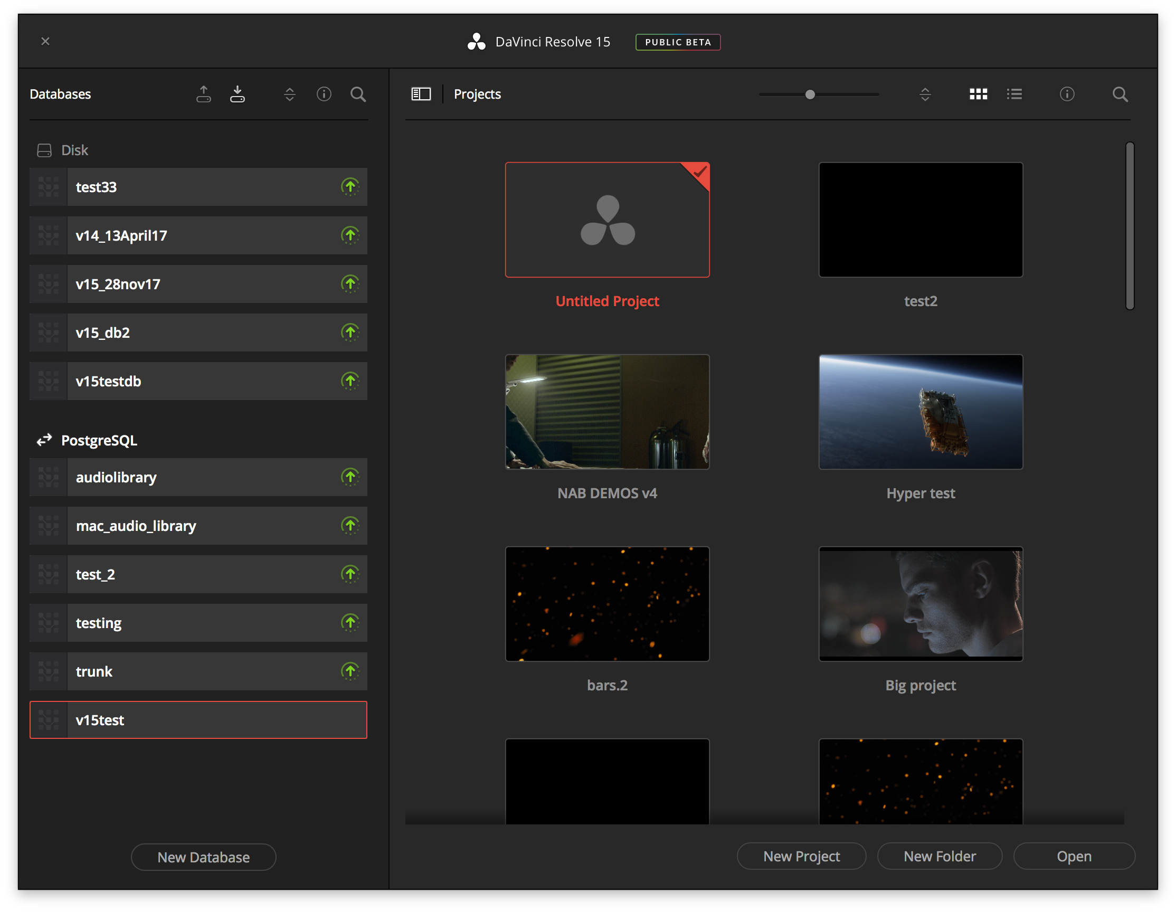Select the v15_28nov17 database

coord(198,284)
